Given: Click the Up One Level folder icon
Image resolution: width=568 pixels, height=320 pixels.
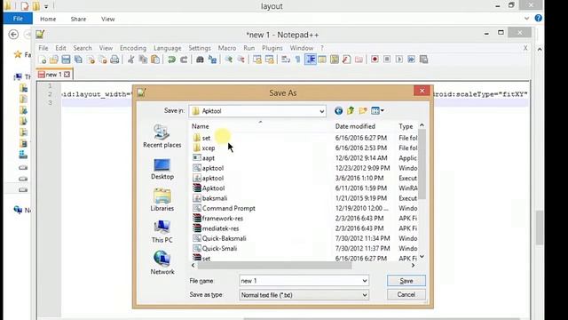Looking at the screenshot, I should coord(351,110).
